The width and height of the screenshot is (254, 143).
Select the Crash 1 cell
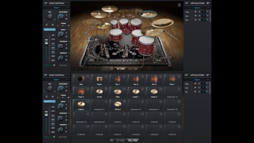[136, 92]
